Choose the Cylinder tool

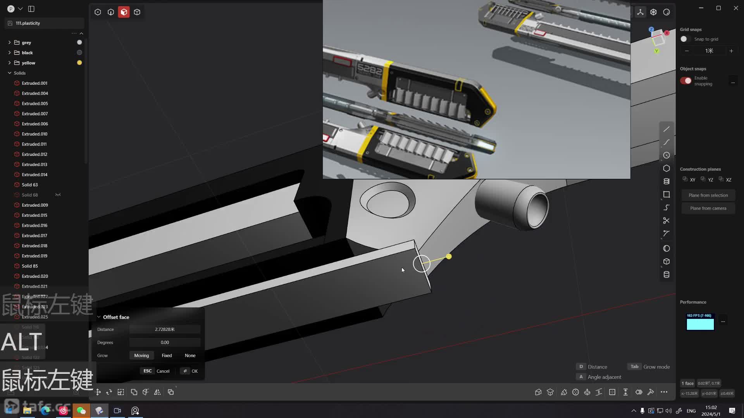coord(666,274)
